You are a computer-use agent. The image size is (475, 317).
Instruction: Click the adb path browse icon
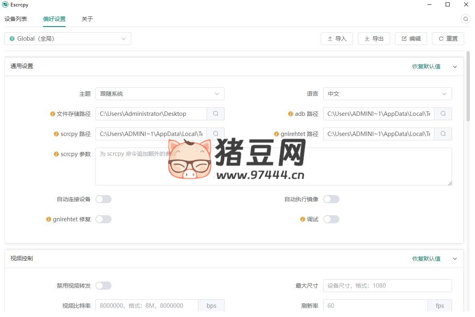click(x=443, y=114)
